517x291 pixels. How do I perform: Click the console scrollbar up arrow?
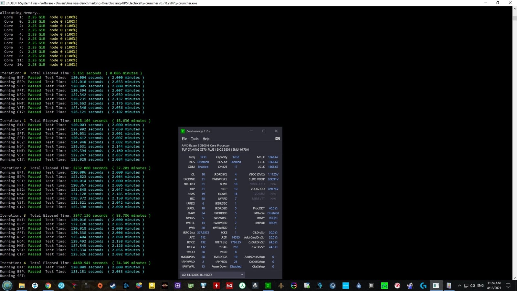point(514,9)
